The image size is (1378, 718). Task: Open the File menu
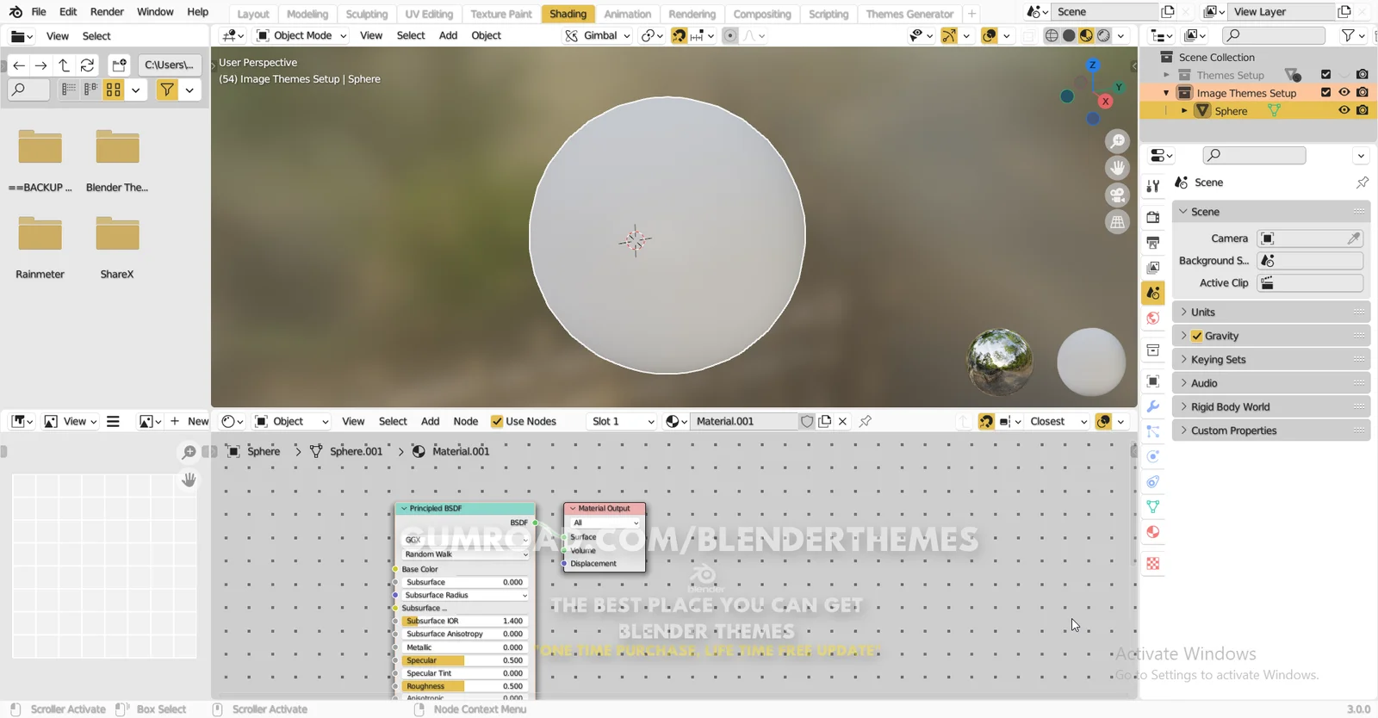click(39, 12)
